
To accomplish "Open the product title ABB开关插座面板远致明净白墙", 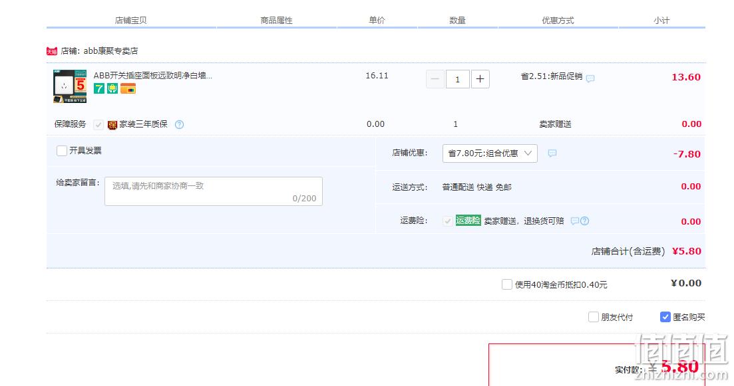I will [x=152, y=75].
